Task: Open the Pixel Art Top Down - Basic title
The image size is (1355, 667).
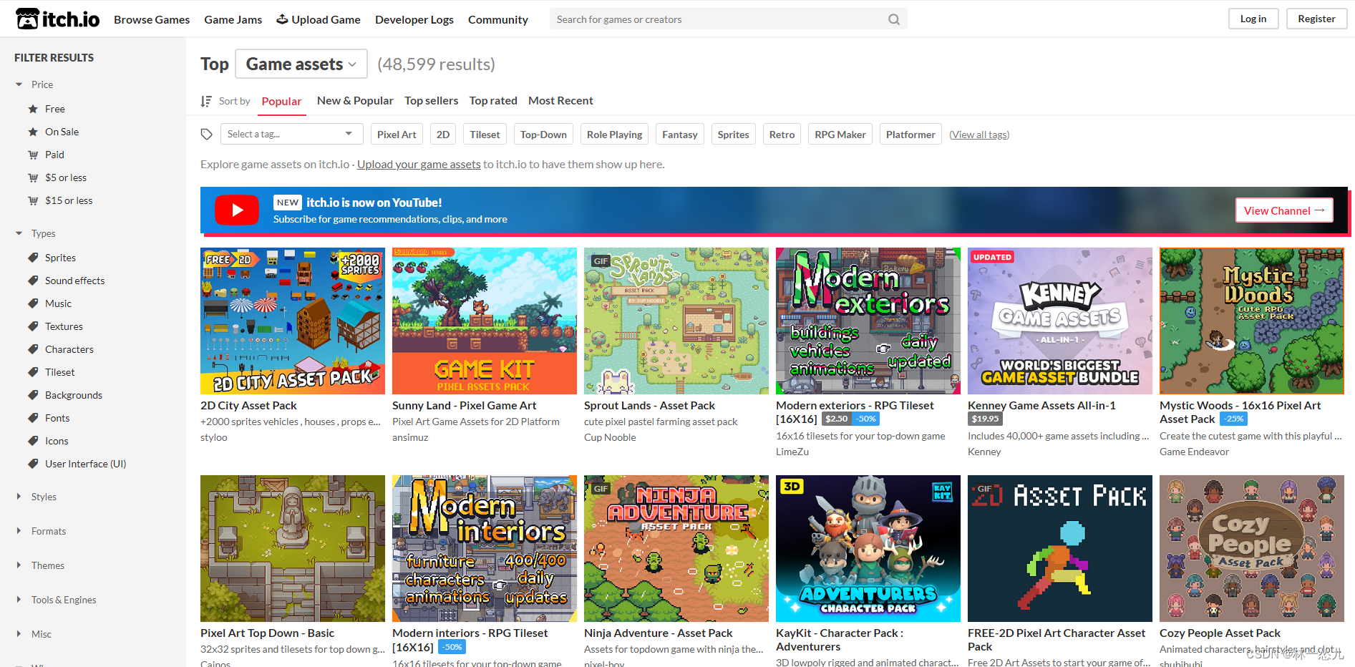Action: (x=267, y=633)
